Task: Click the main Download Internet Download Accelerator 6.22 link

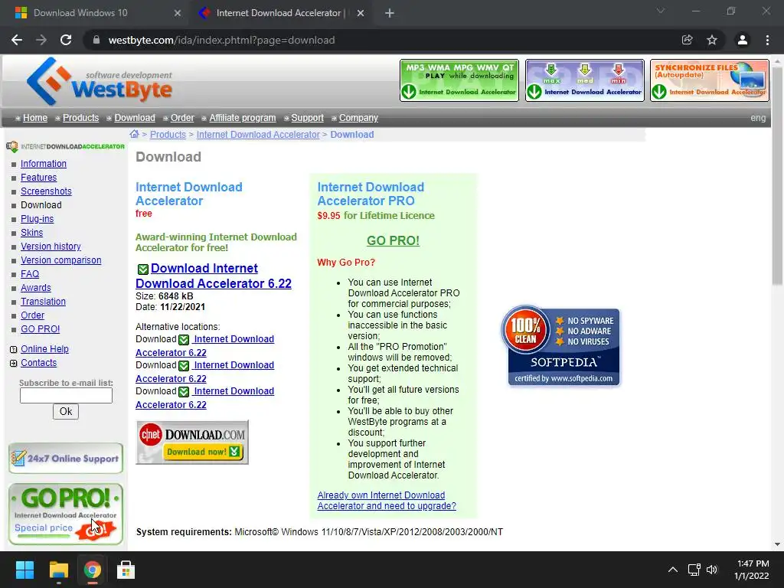Action: coord(214,276)
